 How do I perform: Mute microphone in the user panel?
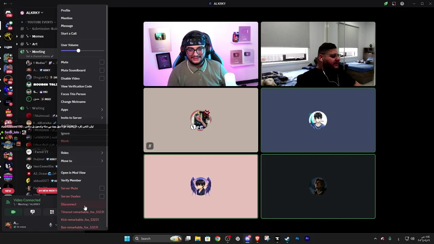pos(51,225)
